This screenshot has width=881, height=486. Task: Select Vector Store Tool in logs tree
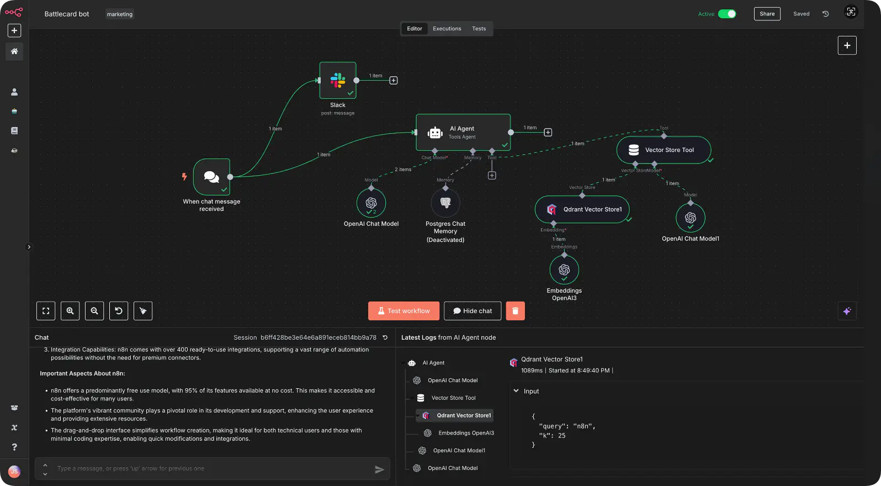click(x=453, y=398)
